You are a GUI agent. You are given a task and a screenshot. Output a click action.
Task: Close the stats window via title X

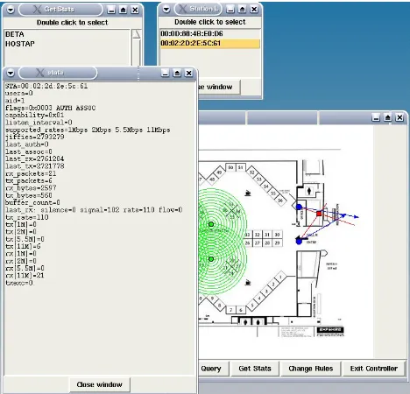[x=189, y=73]
